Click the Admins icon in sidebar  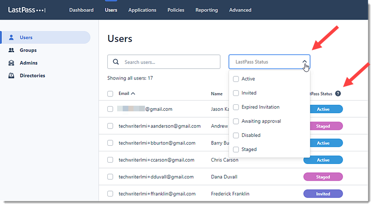[x=11, y=63]
